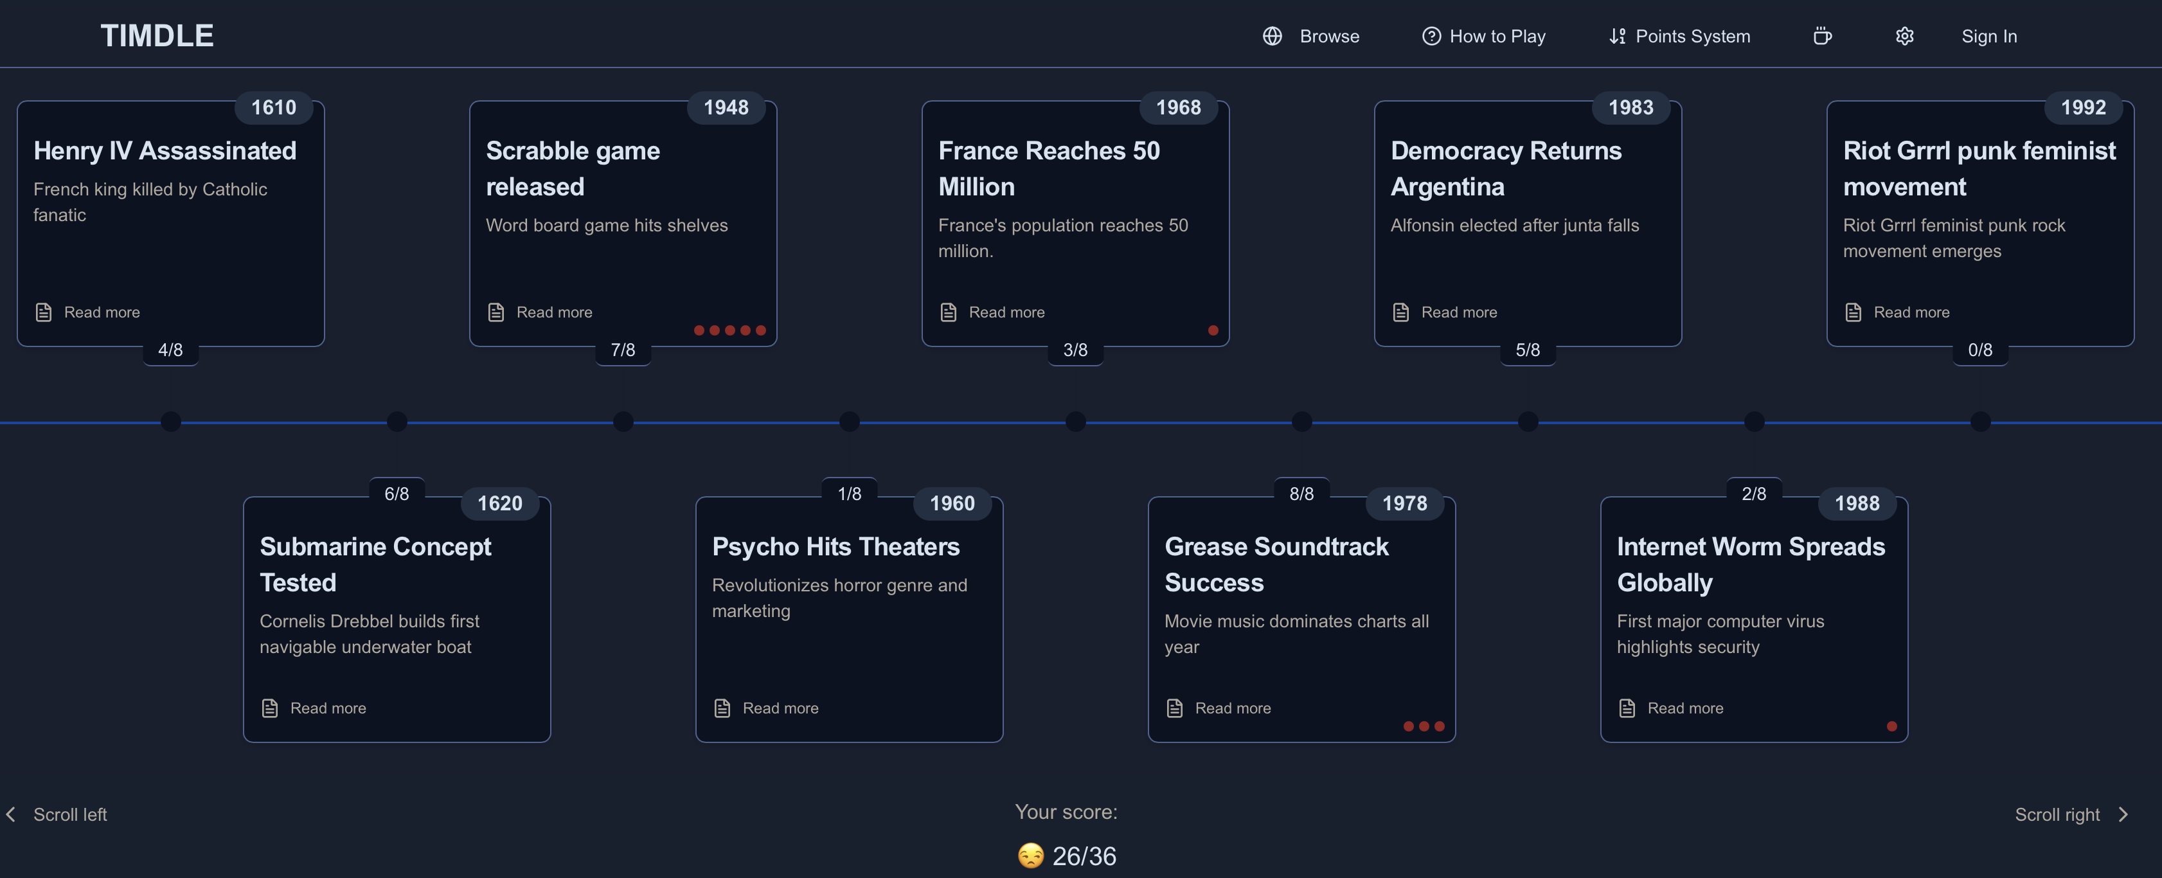Screen dimensions: 2162x878
Task: Click the TIMDLE logo
Action: pos(157,35)
